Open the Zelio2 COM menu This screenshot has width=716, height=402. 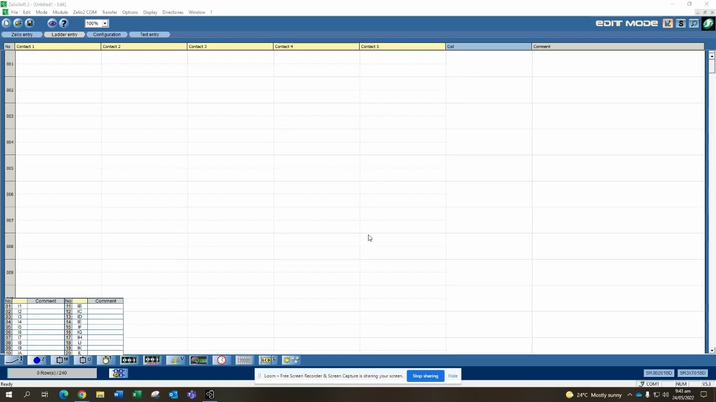coord(84,12)
